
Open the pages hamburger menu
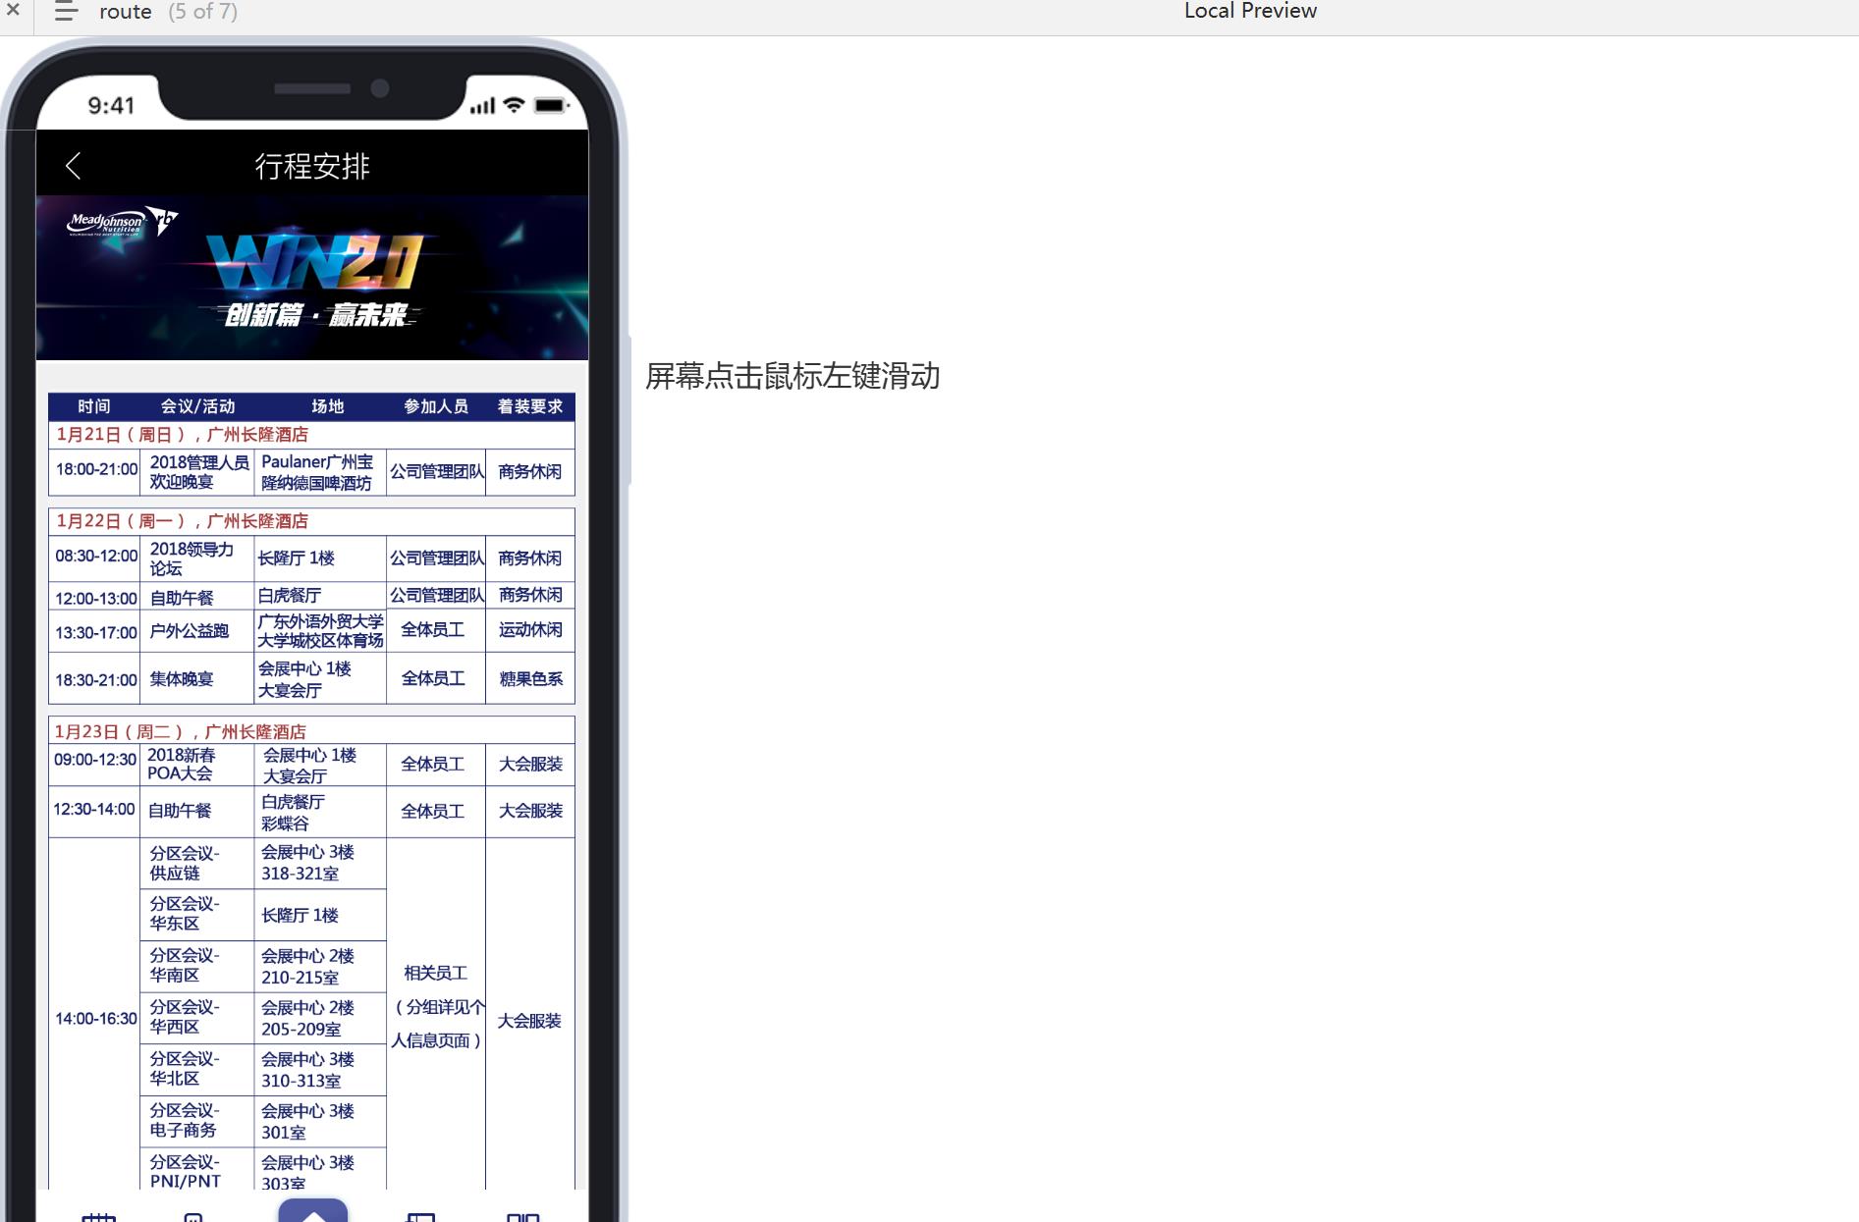(x=66, y=12)
